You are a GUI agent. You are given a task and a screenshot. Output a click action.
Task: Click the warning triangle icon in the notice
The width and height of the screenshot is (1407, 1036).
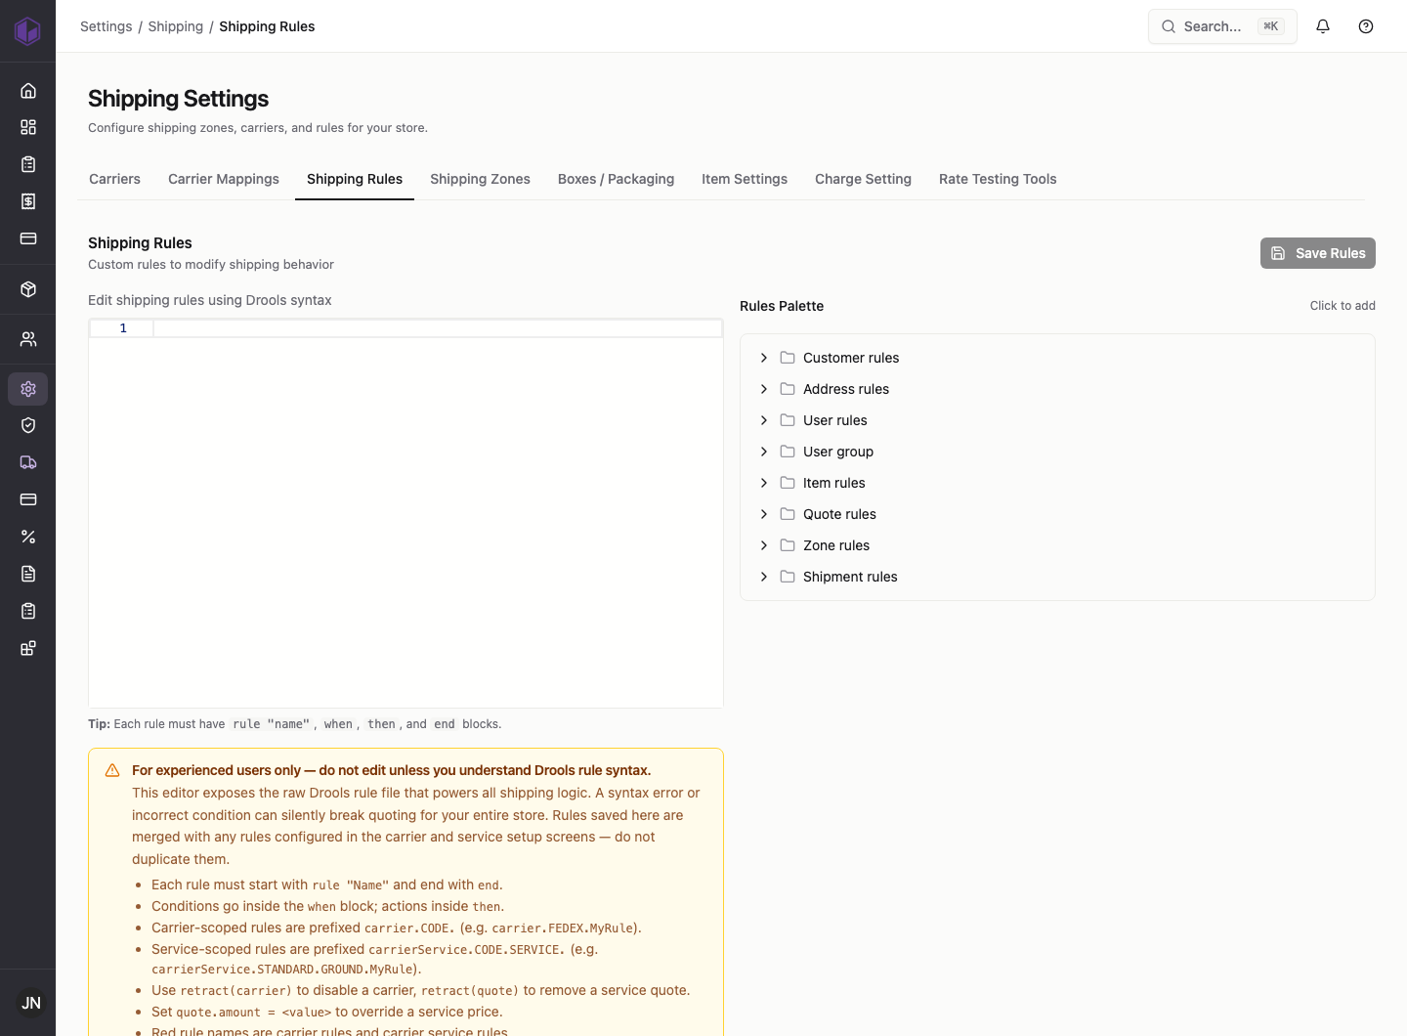(112, 770)
